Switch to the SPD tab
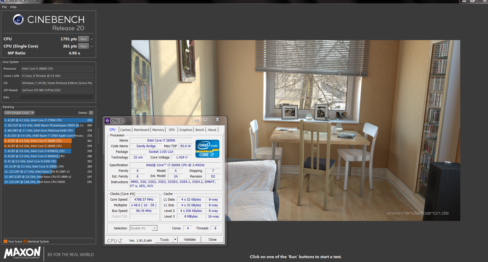The image size is (488, 262). [172, 130]
